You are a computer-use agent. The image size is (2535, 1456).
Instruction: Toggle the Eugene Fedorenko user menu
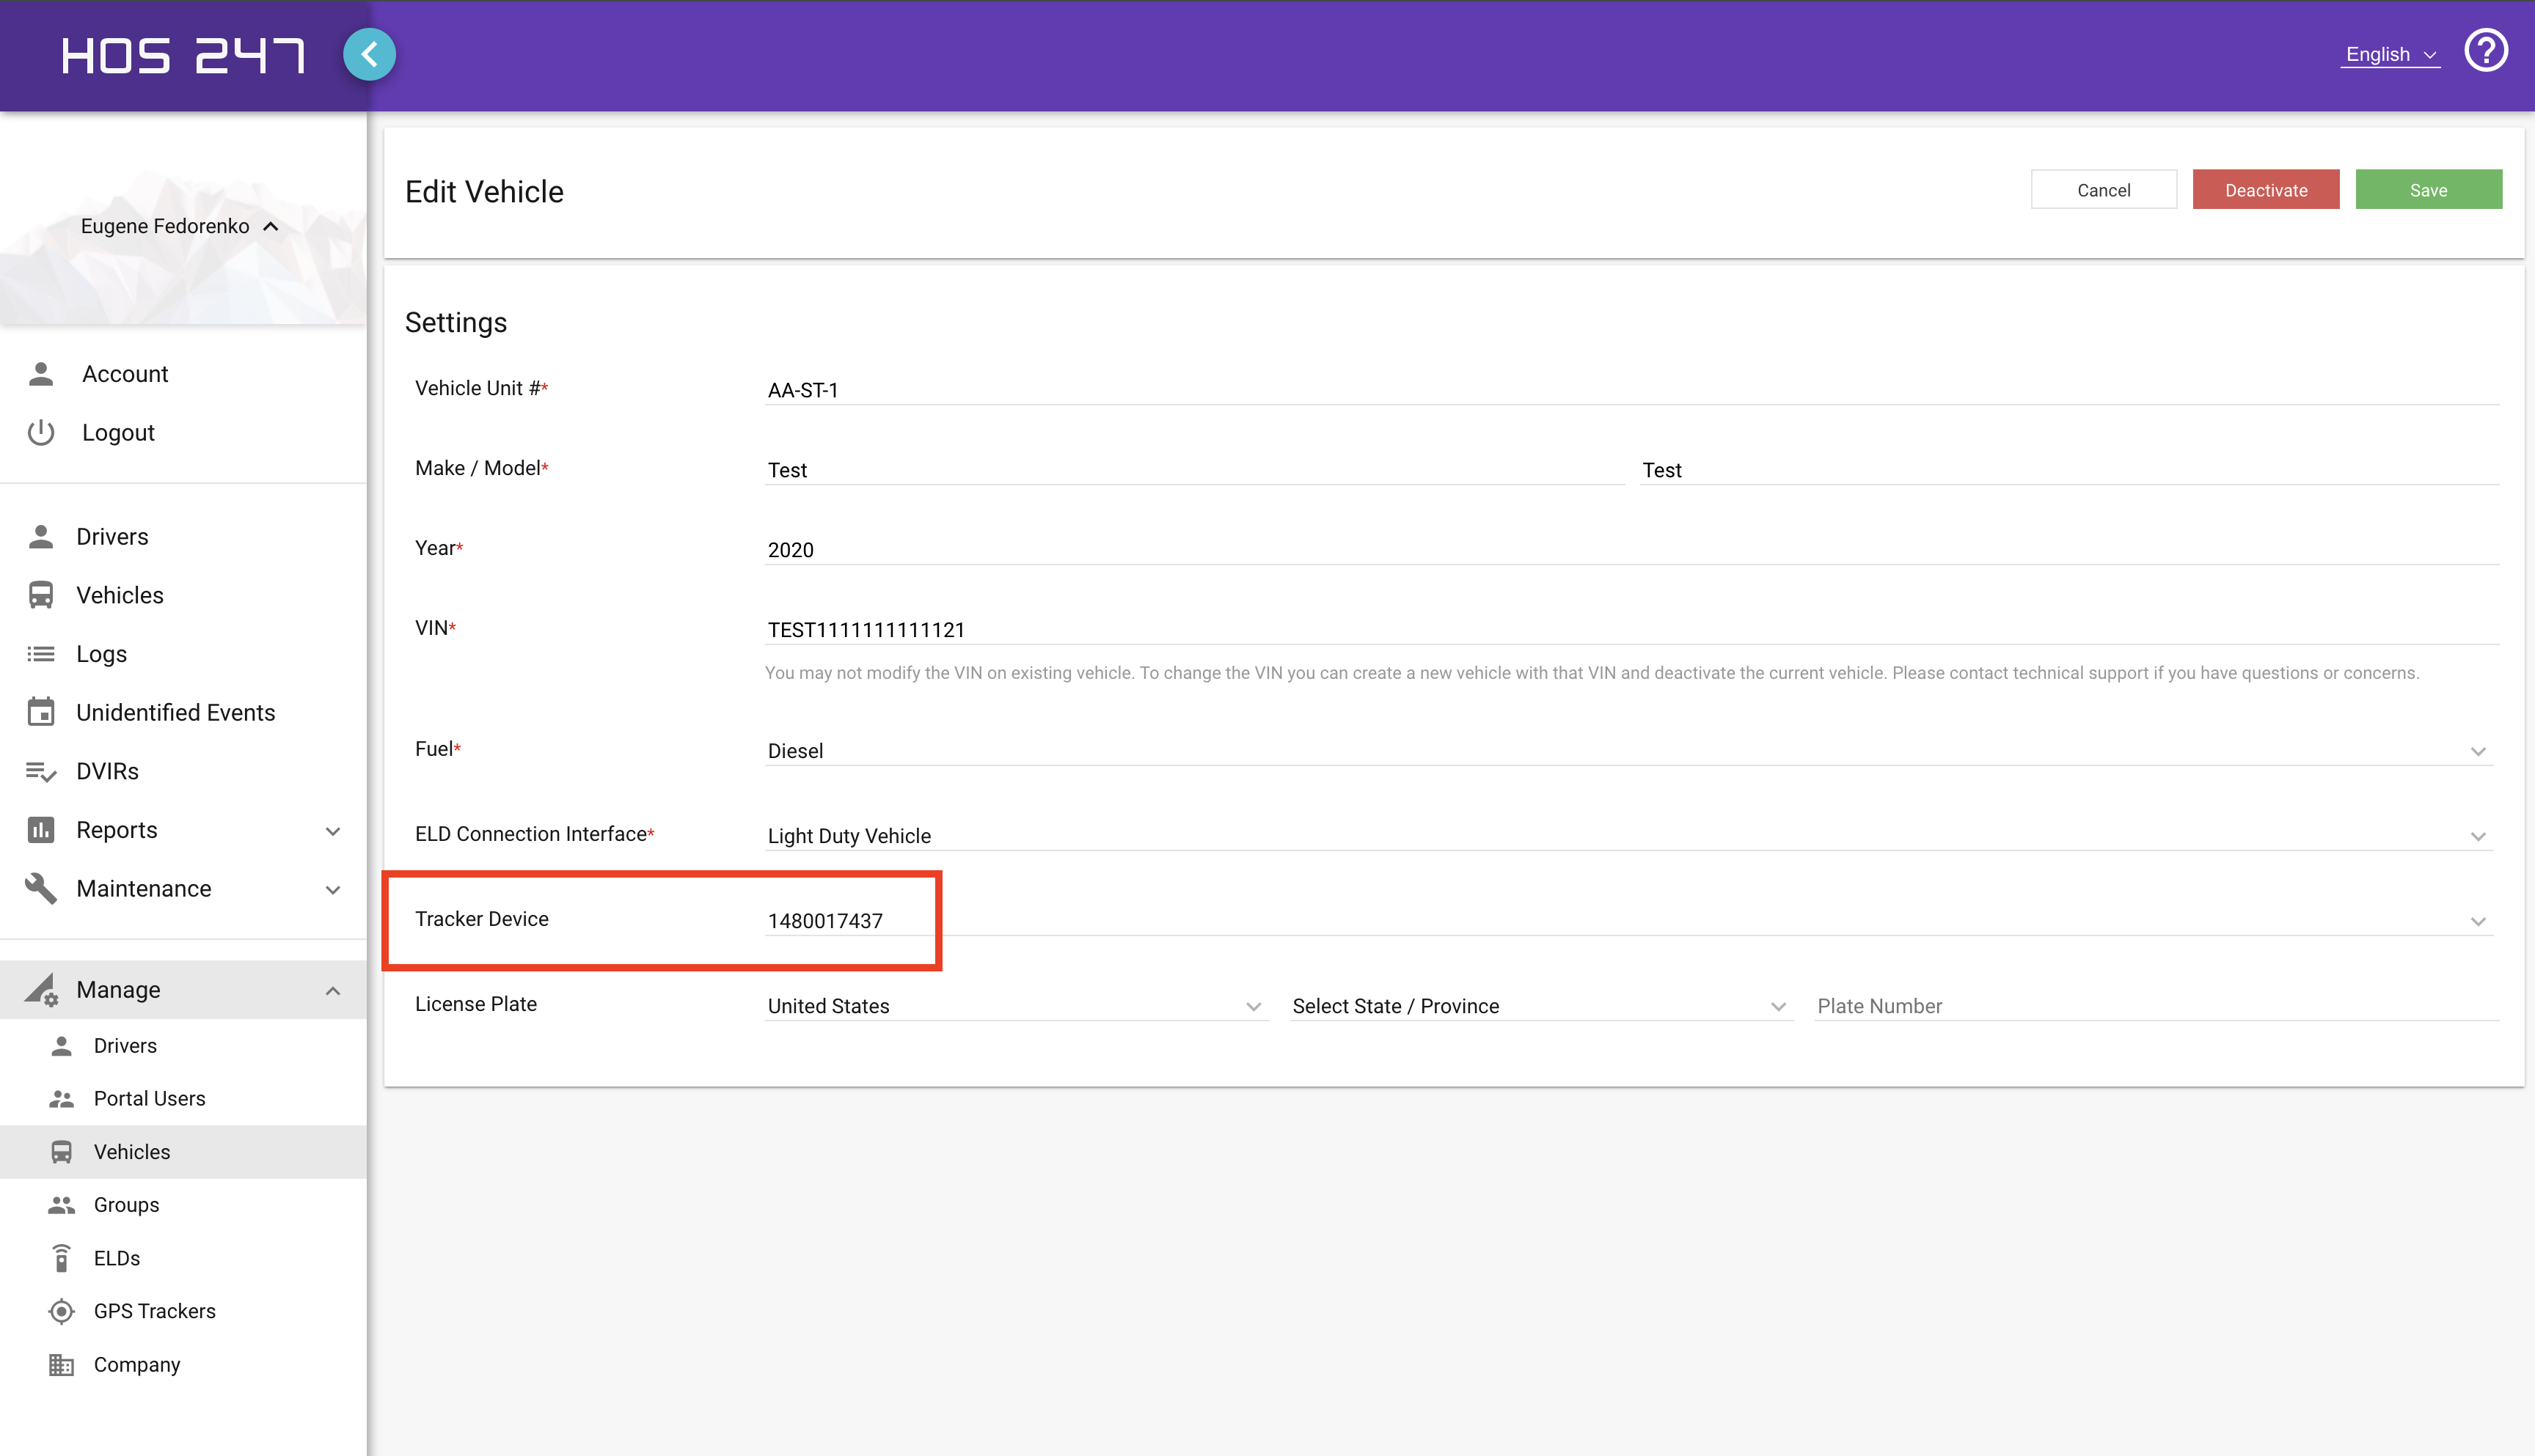click(180, 227)
